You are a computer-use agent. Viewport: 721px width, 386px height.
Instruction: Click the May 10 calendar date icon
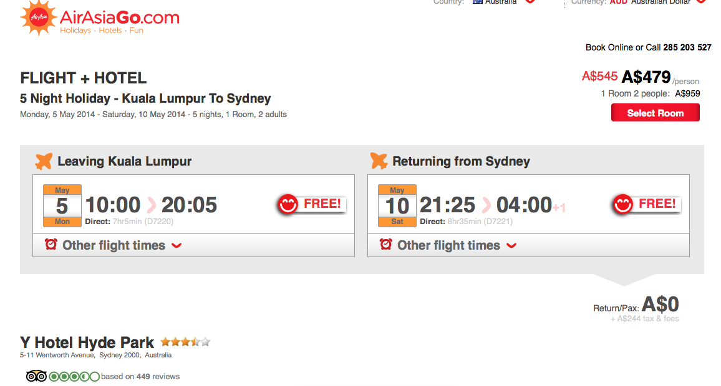397,206
